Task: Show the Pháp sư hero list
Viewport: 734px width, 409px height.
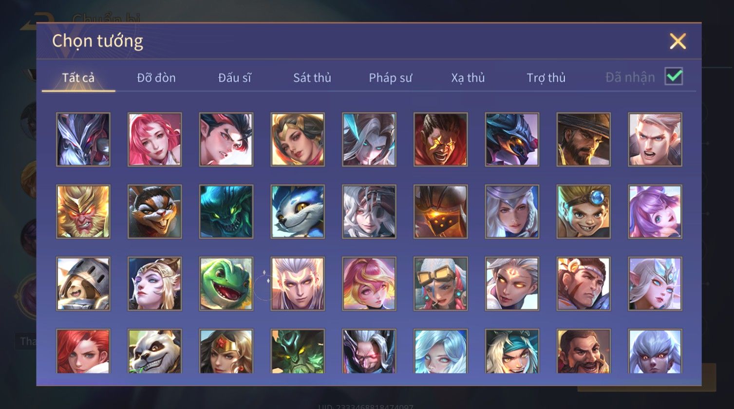Action: 390,77
